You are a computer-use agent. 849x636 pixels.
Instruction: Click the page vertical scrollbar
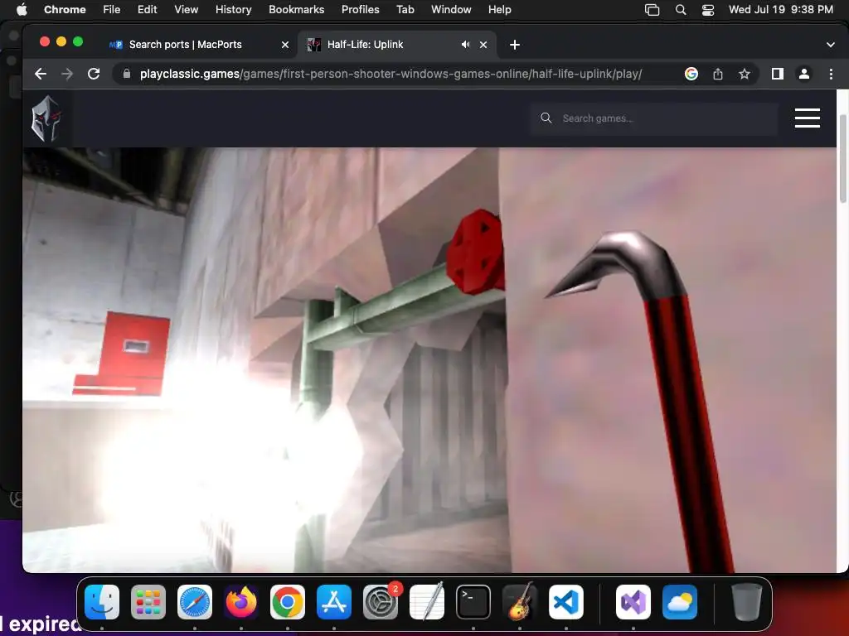tap(842, 158)
